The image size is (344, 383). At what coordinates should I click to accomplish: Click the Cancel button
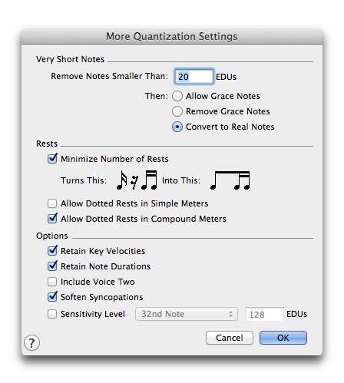[230, 338]
